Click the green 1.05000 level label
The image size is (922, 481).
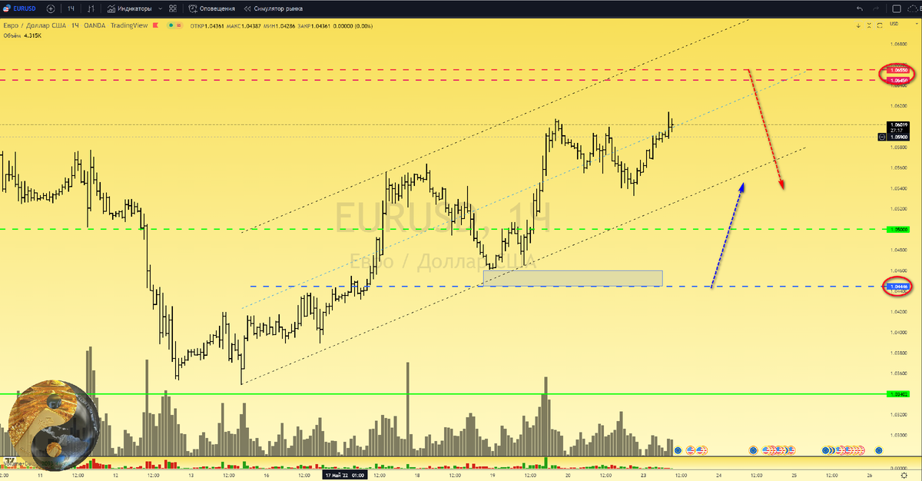click(898, 229)
